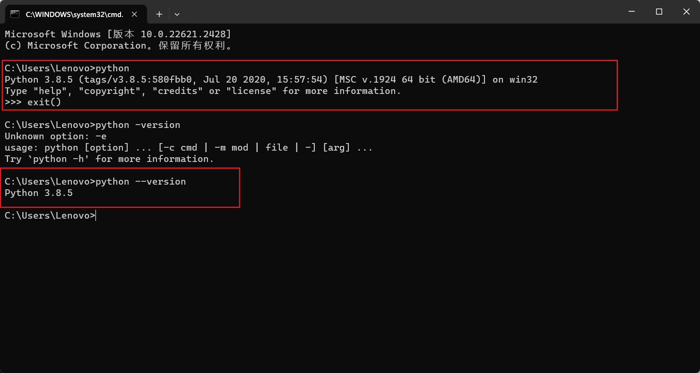
Task: Click the last empty C:\Users\Lenovo> prompt
Action: (50, 216)
